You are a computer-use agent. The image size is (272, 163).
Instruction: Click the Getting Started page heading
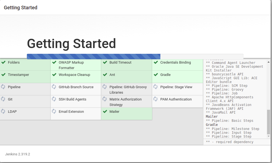71,44
